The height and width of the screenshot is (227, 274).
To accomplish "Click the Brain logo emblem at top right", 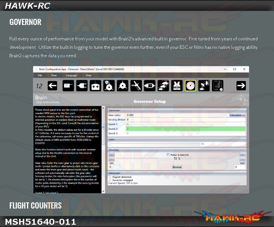I will click(x=243, y=100).
